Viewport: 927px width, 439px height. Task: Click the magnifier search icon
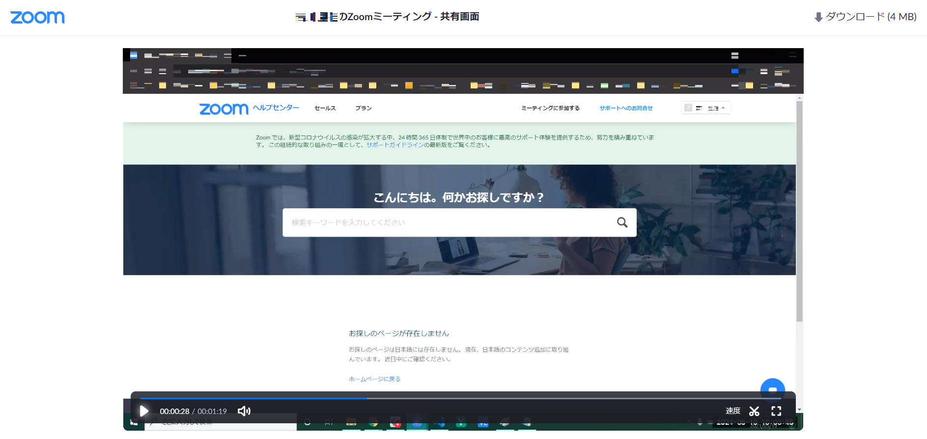pyautogui.click(x=622, y=222)
